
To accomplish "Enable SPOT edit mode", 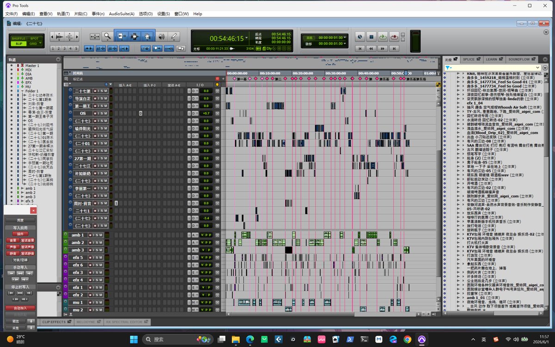I will [x=35, y=38].
